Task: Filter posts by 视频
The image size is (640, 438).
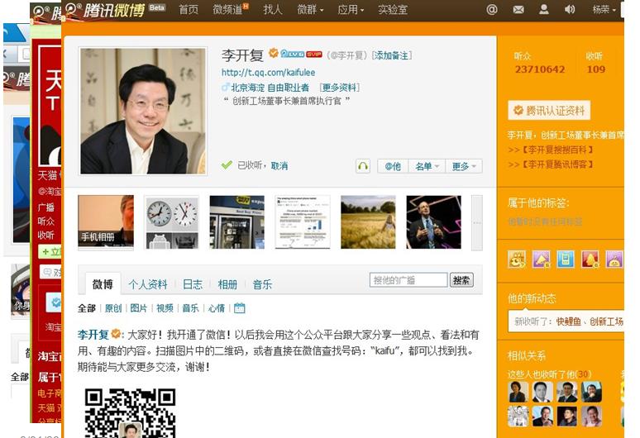Action: (165, 308)
